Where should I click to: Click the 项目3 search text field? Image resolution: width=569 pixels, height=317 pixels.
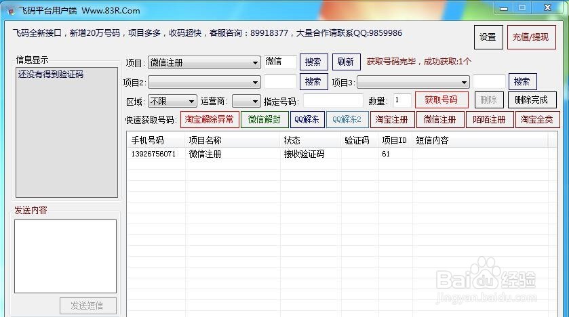(x=489, y=81)
